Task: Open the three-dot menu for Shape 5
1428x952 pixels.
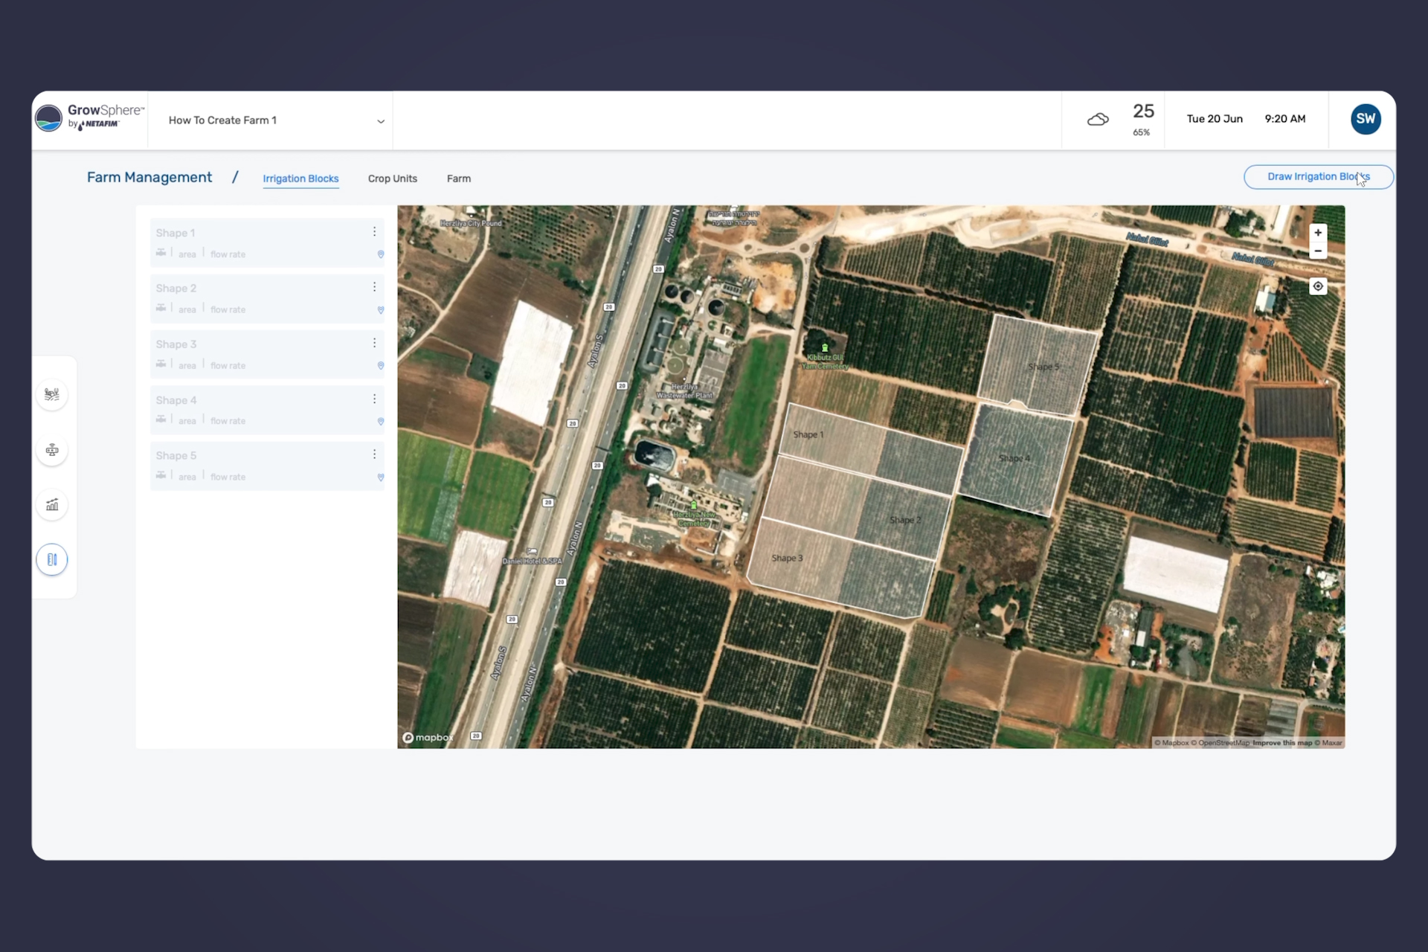Action: point(374,454)
